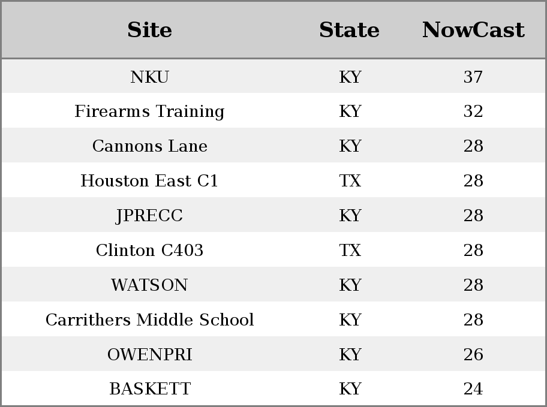This screenshot has width=547, height=407.
Task: Click the OWENPRI site cell
Action: click(150, 354)
